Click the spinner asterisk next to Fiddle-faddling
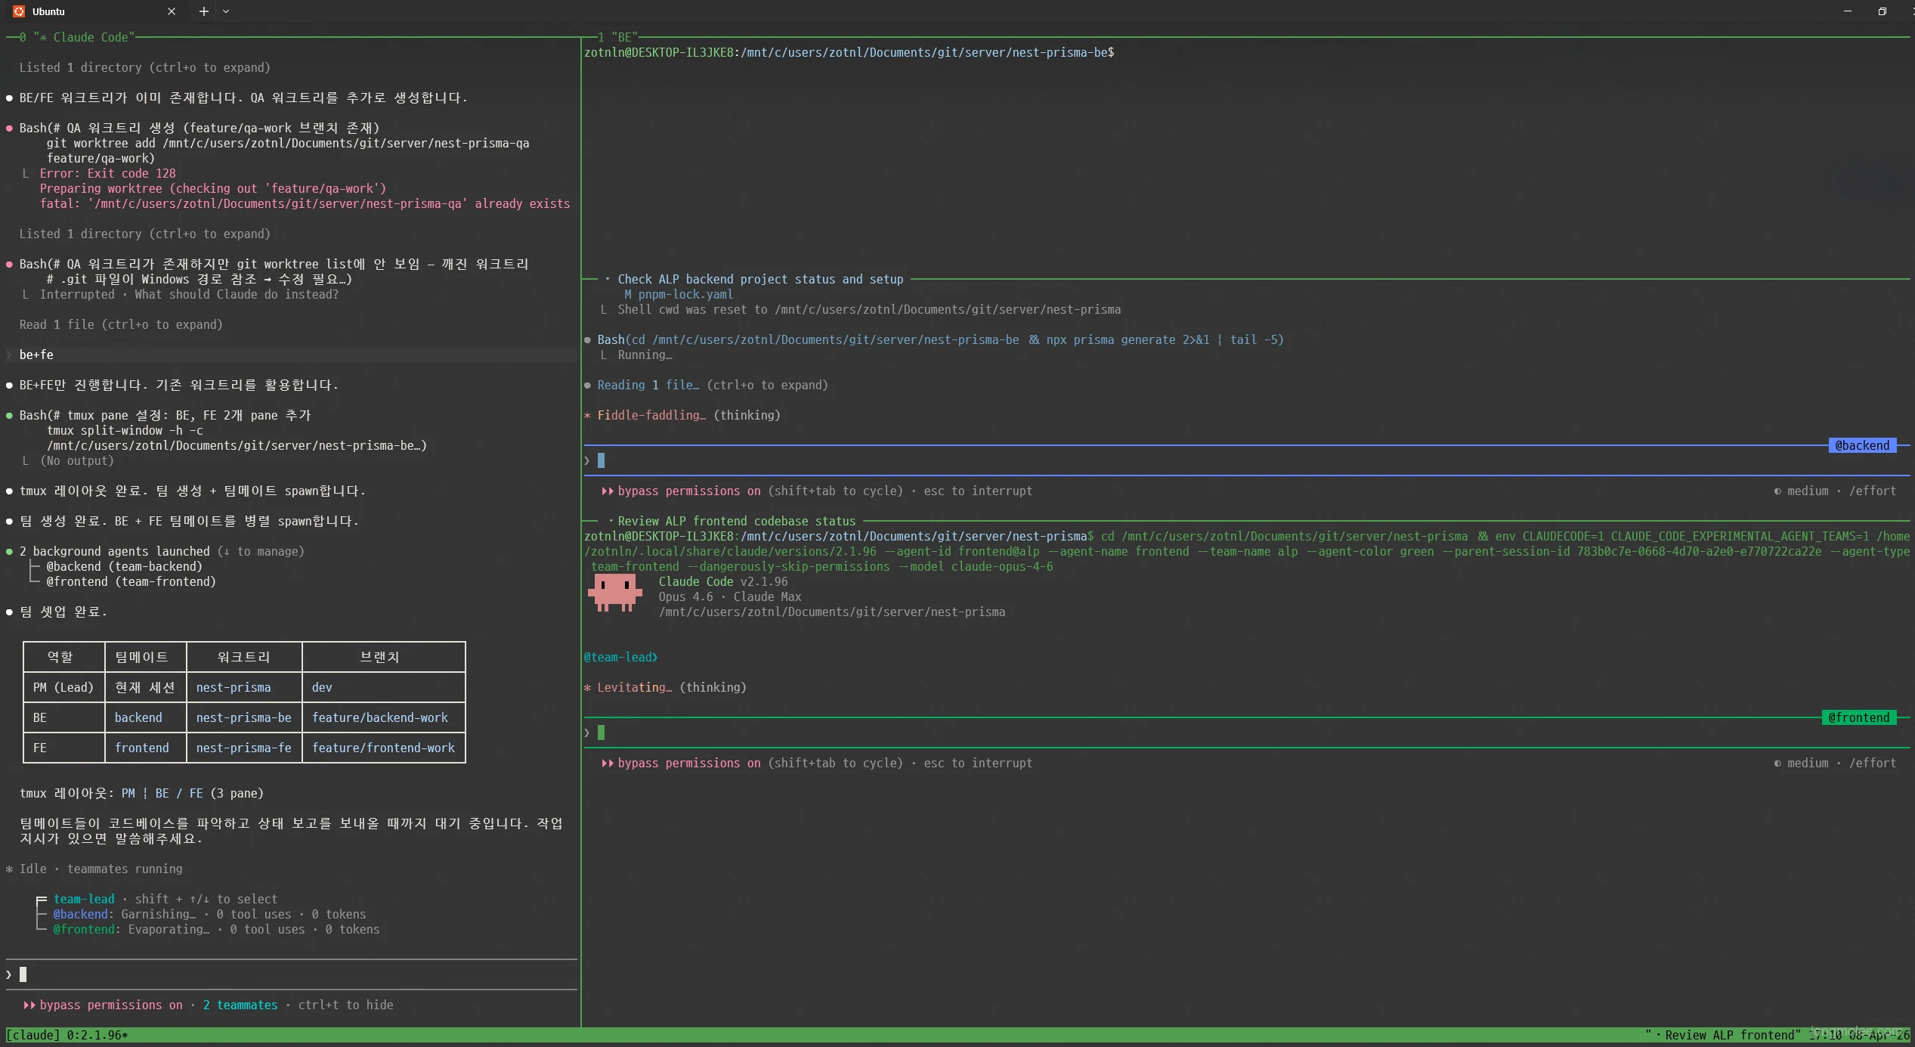1915x1047 pixels. (588, 415)
